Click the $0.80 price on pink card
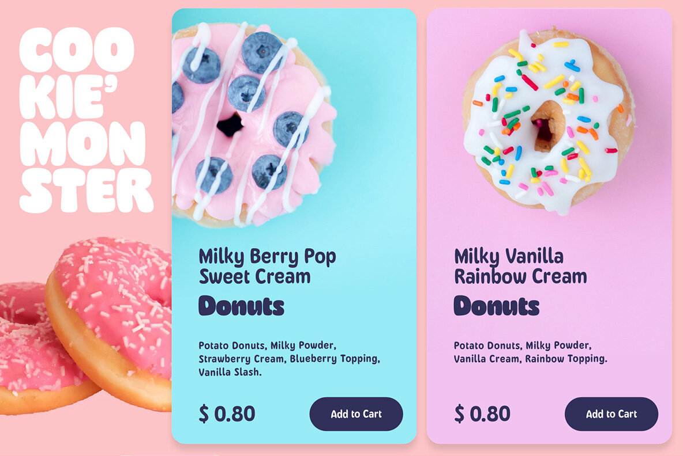Image resolution: width=683 pixels, height=456 pixels. pyautogui.click(x=482, y=413)
